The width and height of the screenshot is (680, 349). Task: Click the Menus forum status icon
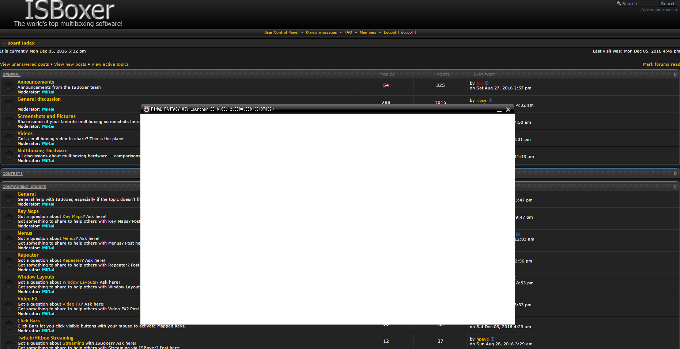point(9,240)
